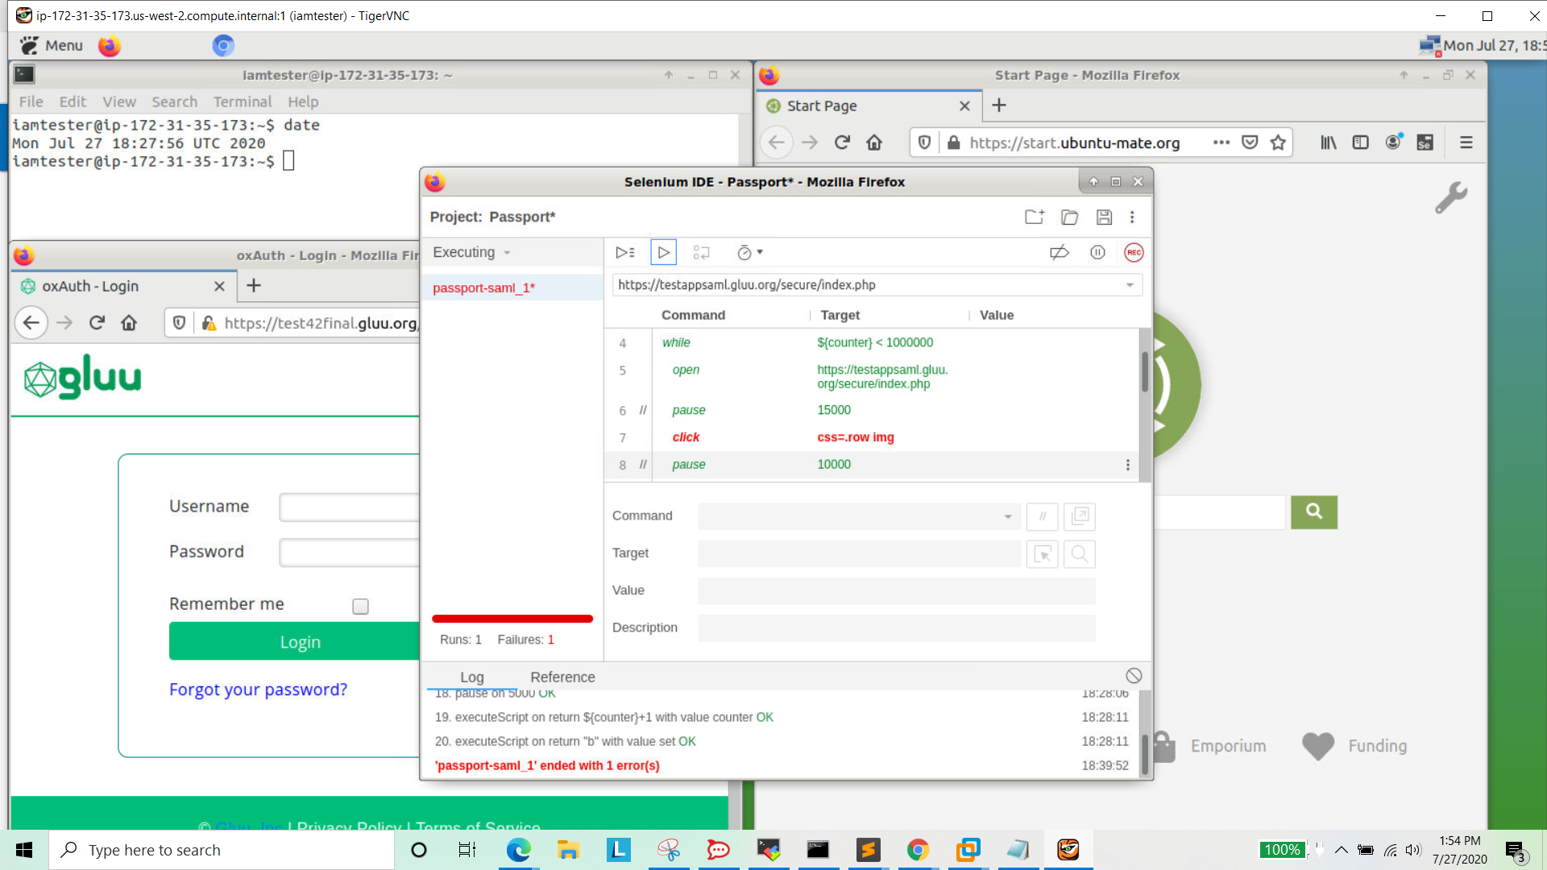Toggle the Remember me checkbox
1547x870 pixels.
[360, 606]
